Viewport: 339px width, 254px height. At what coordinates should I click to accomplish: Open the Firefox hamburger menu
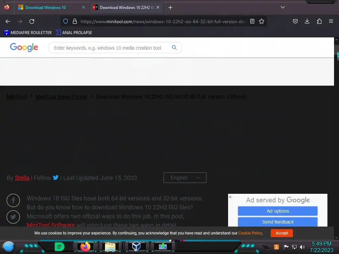click(331, 21)
